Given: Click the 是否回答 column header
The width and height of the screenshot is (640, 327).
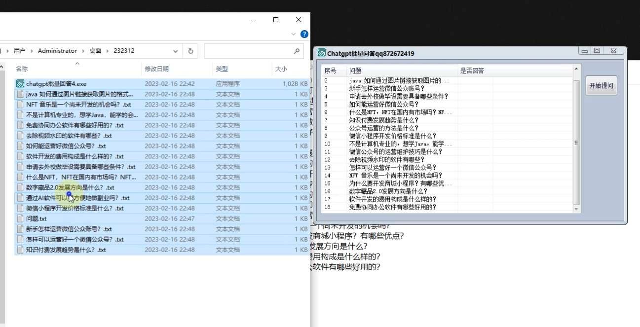Looking at the screenshot, I should 472,71.
